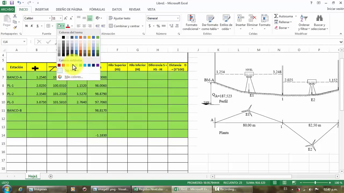The width and height of the screenshot is (344, 193).
Task: Open Internet Explorer from taskbar
Action: click(x=20, y=189)
